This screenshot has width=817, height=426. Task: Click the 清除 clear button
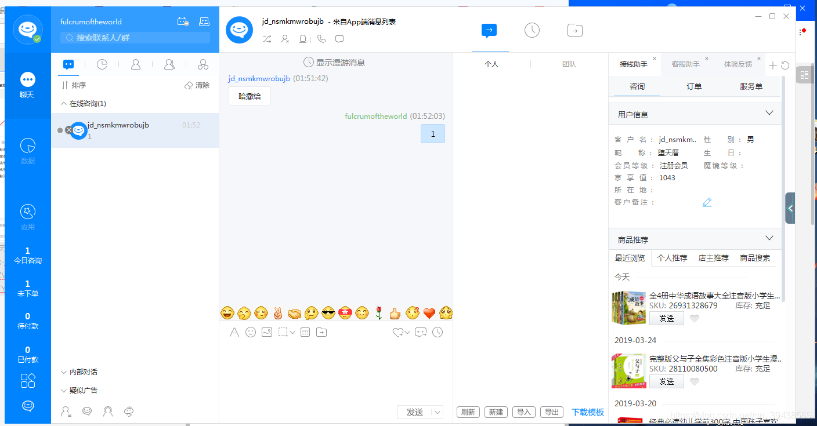[x=197, y=85]
